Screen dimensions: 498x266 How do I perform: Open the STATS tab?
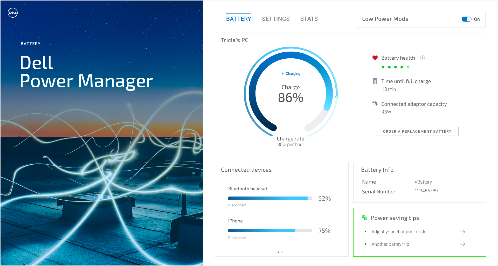pos(309,19)
